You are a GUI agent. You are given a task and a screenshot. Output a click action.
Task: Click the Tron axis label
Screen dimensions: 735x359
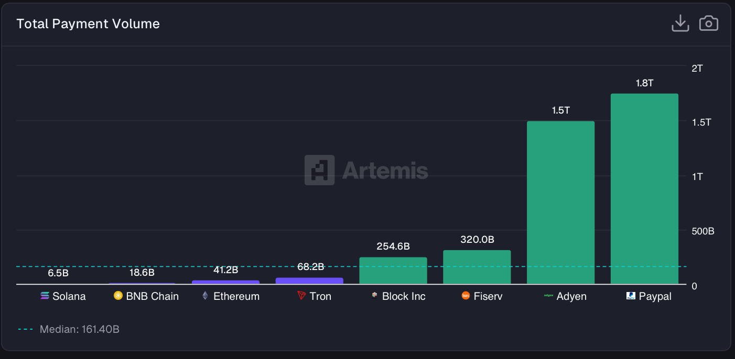click(x=320, y=296)
